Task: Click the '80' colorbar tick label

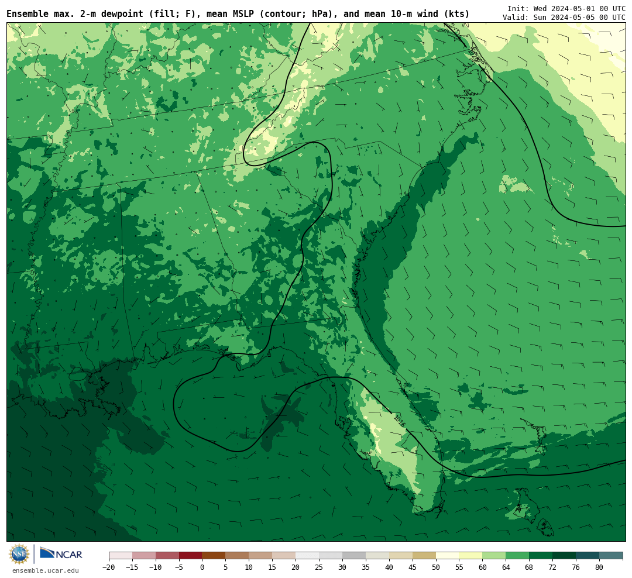Action: click(x=599, y=567)
